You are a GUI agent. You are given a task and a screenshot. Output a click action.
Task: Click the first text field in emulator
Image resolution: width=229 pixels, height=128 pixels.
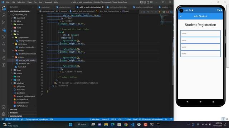pyautogui.click(x=200, y=33)
